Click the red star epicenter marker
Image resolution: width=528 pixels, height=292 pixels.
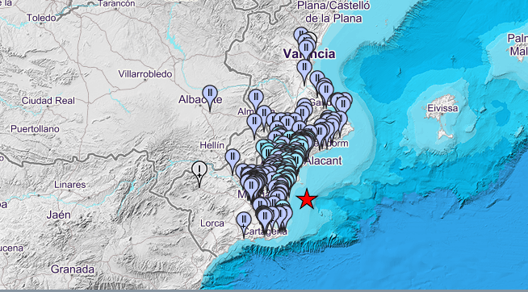307,199
